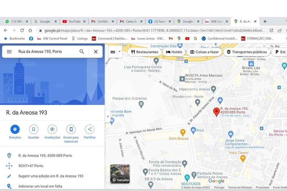Click the red location pin on the map
Viewport: 287px width, 191px height.
pyautogui.click(x=217, y=112)
